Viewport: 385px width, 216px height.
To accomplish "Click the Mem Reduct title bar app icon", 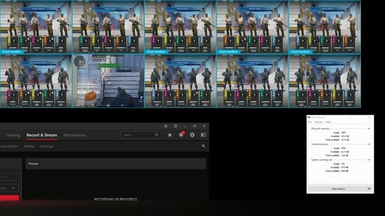I will click(309, 118).
